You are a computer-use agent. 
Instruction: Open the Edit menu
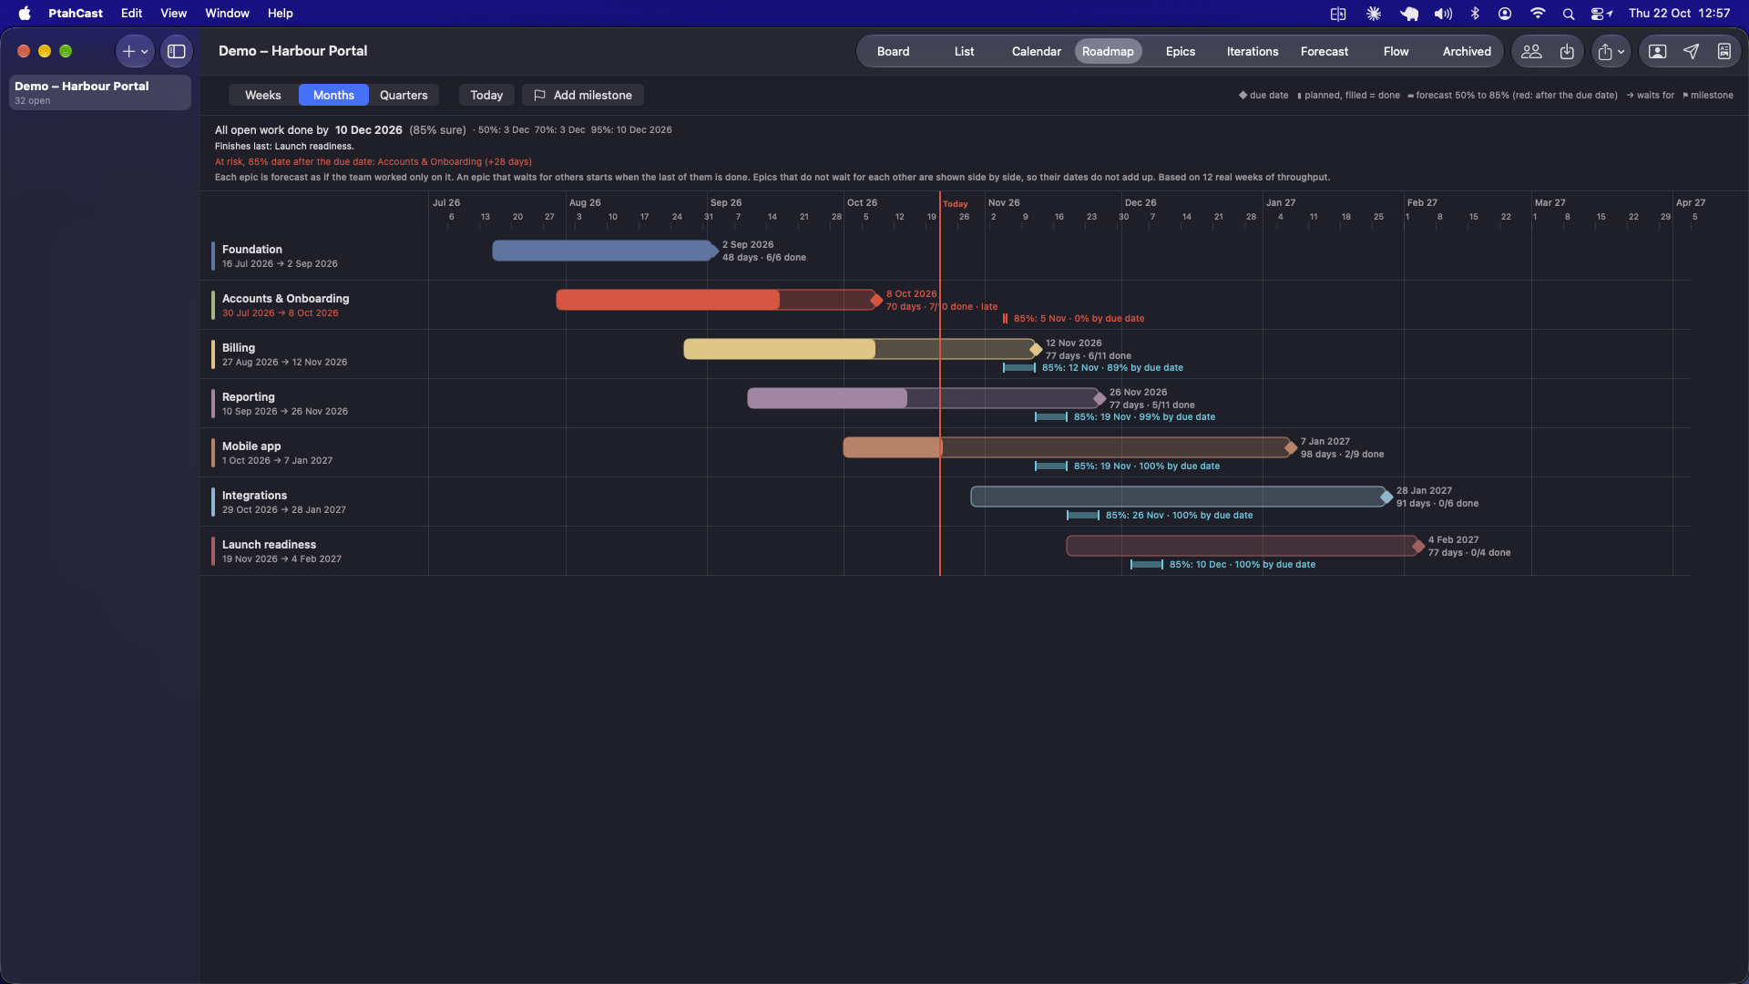tap(132, 14)
